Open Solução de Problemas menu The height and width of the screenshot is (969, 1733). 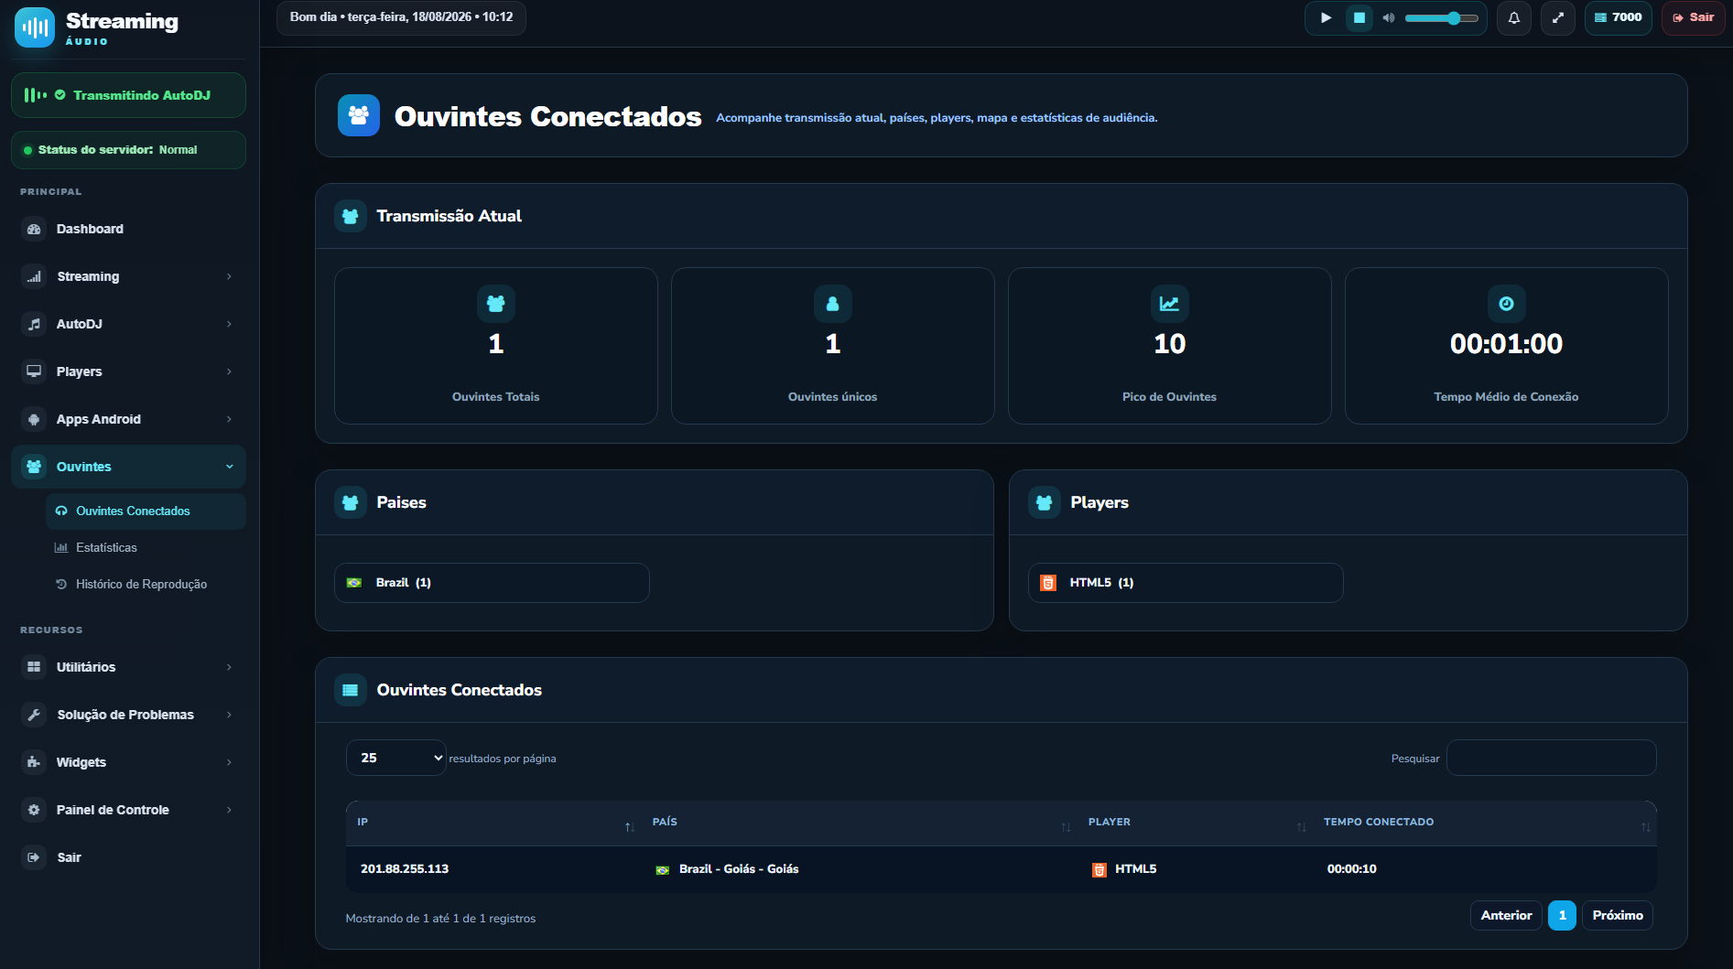[x=128, y=715]
